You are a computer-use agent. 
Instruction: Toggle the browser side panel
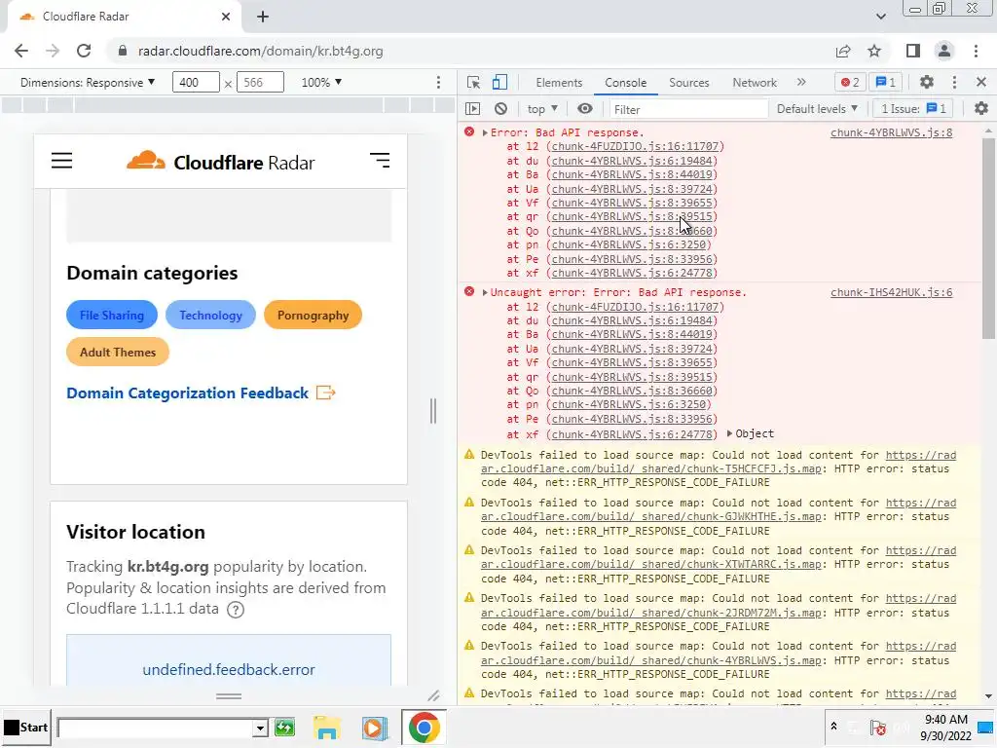point(913,51)
